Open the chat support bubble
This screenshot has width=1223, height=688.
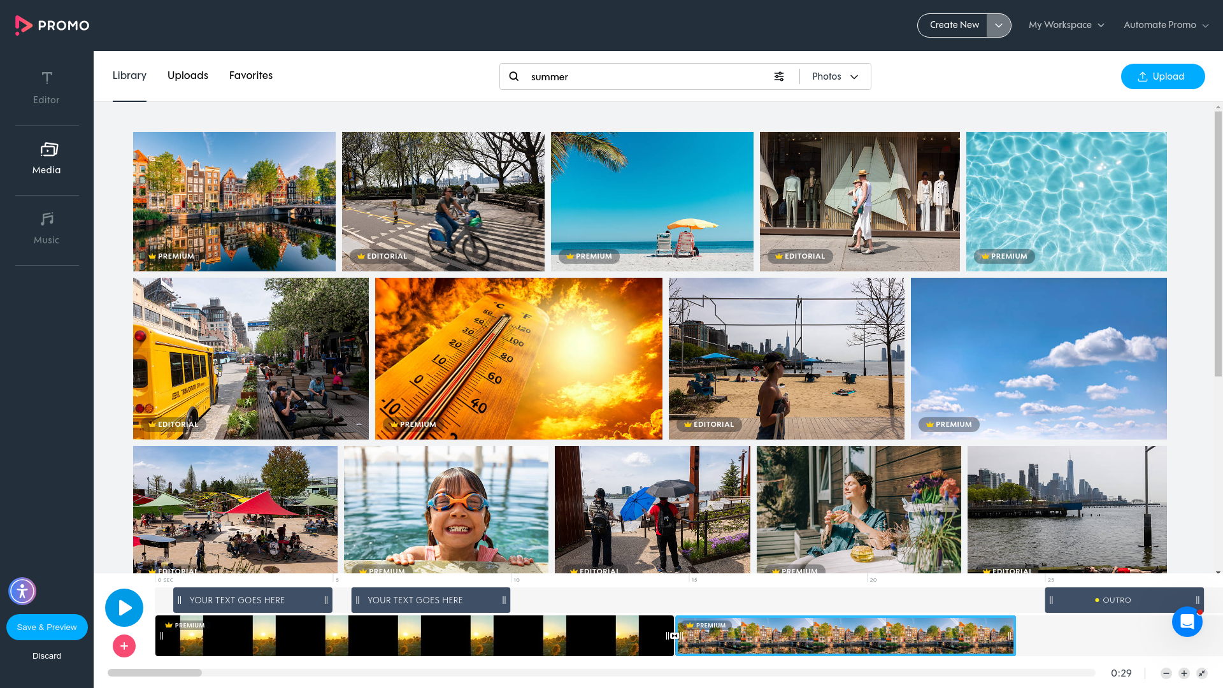(1187, 622)
